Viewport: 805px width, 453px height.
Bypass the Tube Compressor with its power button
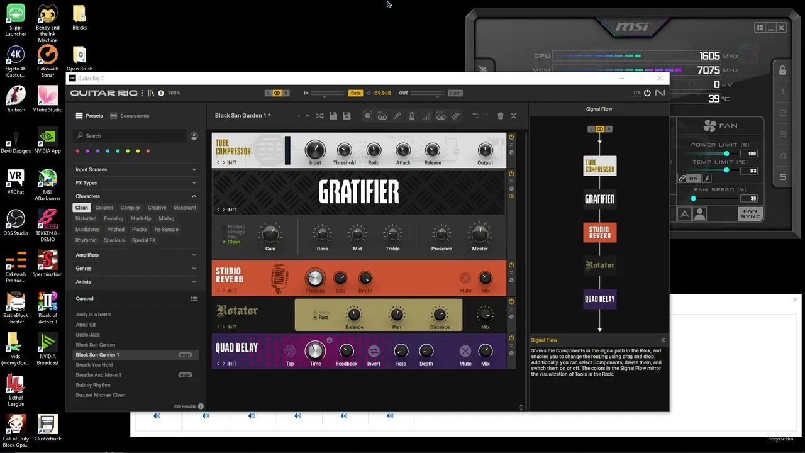click(511, 137)
